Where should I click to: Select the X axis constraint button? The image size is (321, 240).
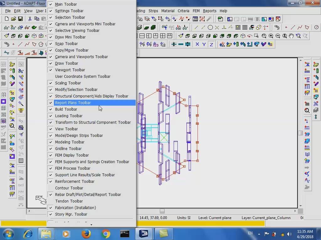197,44
